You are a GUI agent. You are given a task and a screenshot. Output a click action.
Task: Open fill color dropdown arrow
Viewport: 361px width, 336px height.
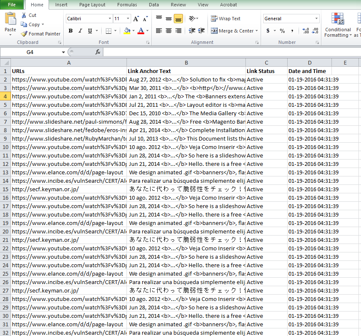[133, 31]
